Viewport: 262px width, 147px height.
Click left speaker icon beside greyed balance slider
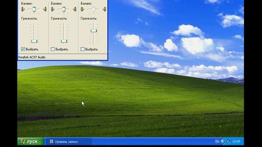click(82, 9)
